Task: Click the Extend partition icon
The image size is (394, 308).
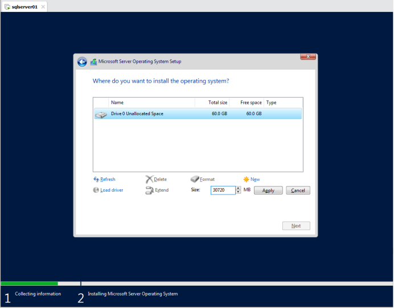Action: click(x=149, y=191)
